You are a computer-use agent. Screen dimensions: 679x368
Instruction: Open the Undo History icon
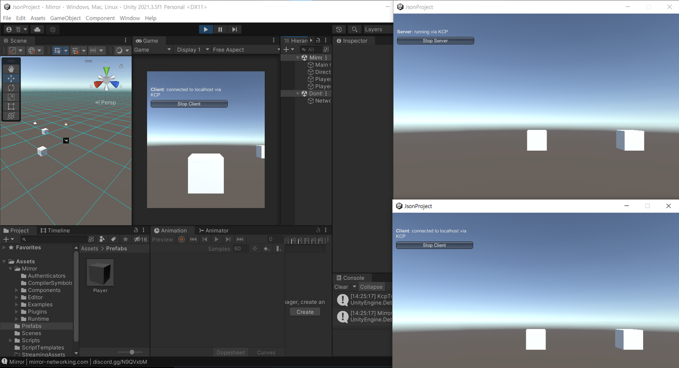(339, 29)
